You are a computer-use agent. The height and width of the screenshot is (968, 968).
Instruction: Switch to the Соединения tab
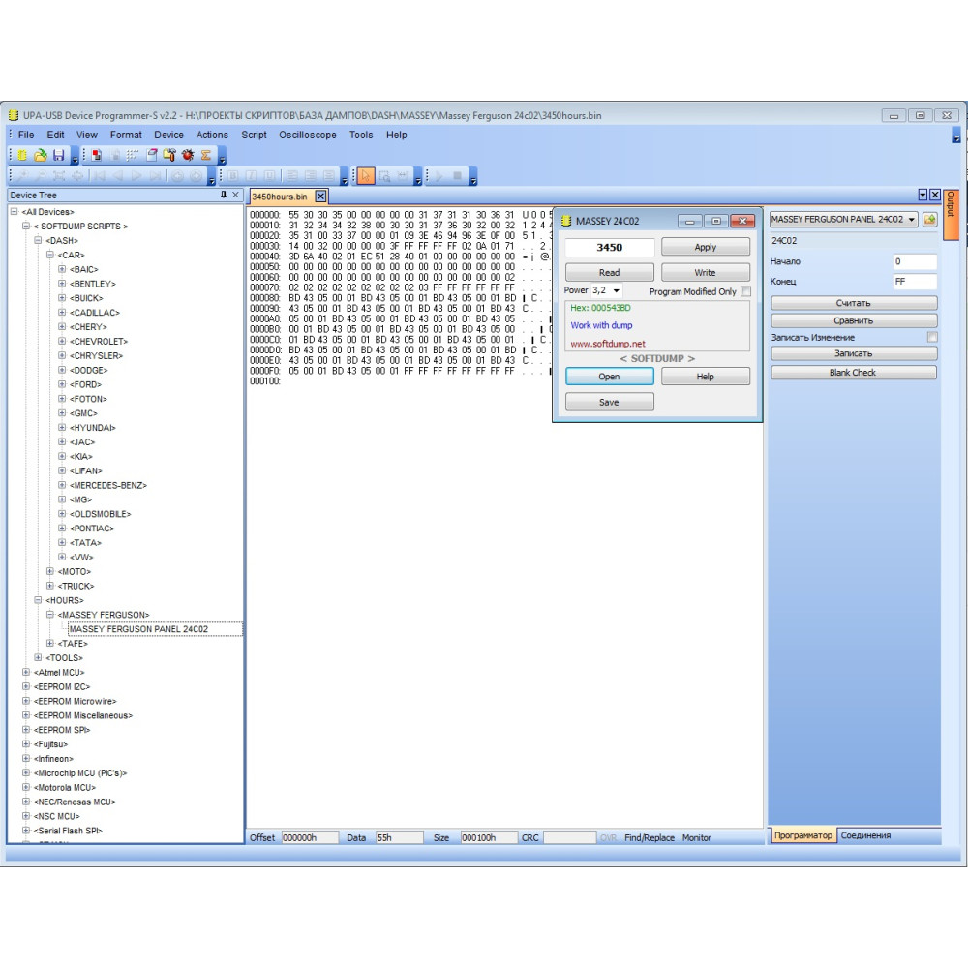(865, 835)
